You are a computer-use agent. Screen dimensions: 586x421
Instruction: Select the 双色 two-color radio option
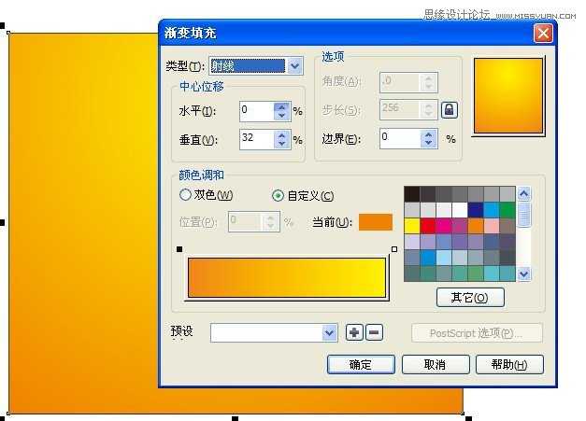coord(185,195)
